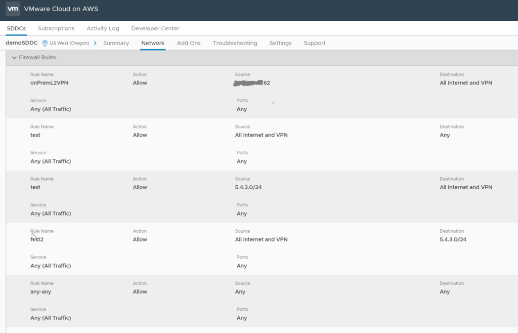The height and width of the screenshot is (333, 518).
Task: Click the Any ports value of test2 rule
Action: pos(242,266)
